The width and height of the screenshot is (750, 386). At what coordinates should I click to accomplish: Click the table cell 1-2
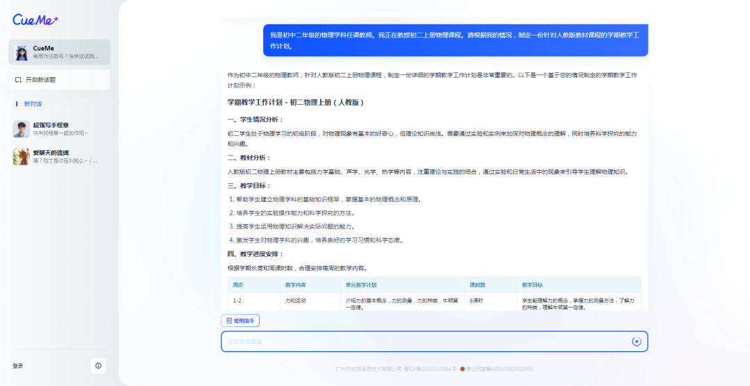tap(237, 301)
